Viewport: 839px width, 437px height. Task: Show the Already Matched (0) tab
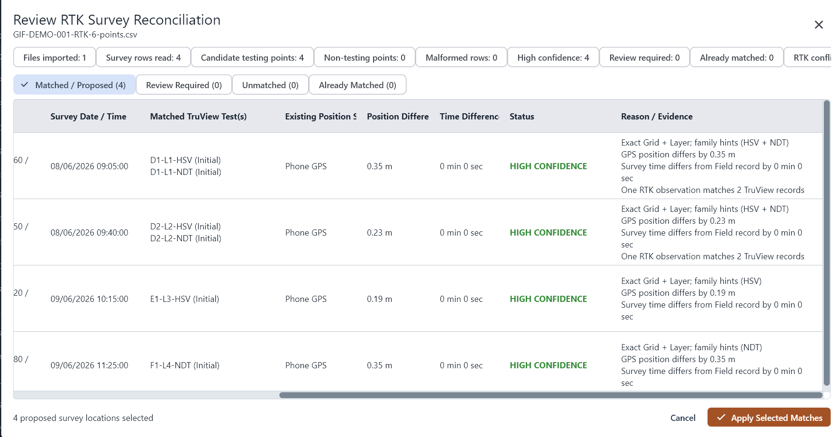pyautogui.click(x=357, y=85)
